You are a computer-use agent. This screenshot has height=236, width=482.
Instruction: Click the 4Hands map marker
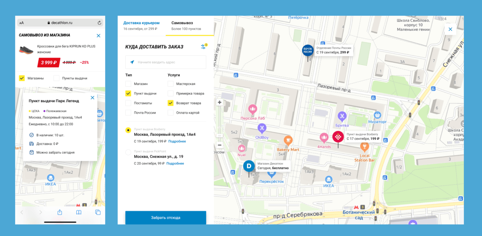[x=324, y=138]
